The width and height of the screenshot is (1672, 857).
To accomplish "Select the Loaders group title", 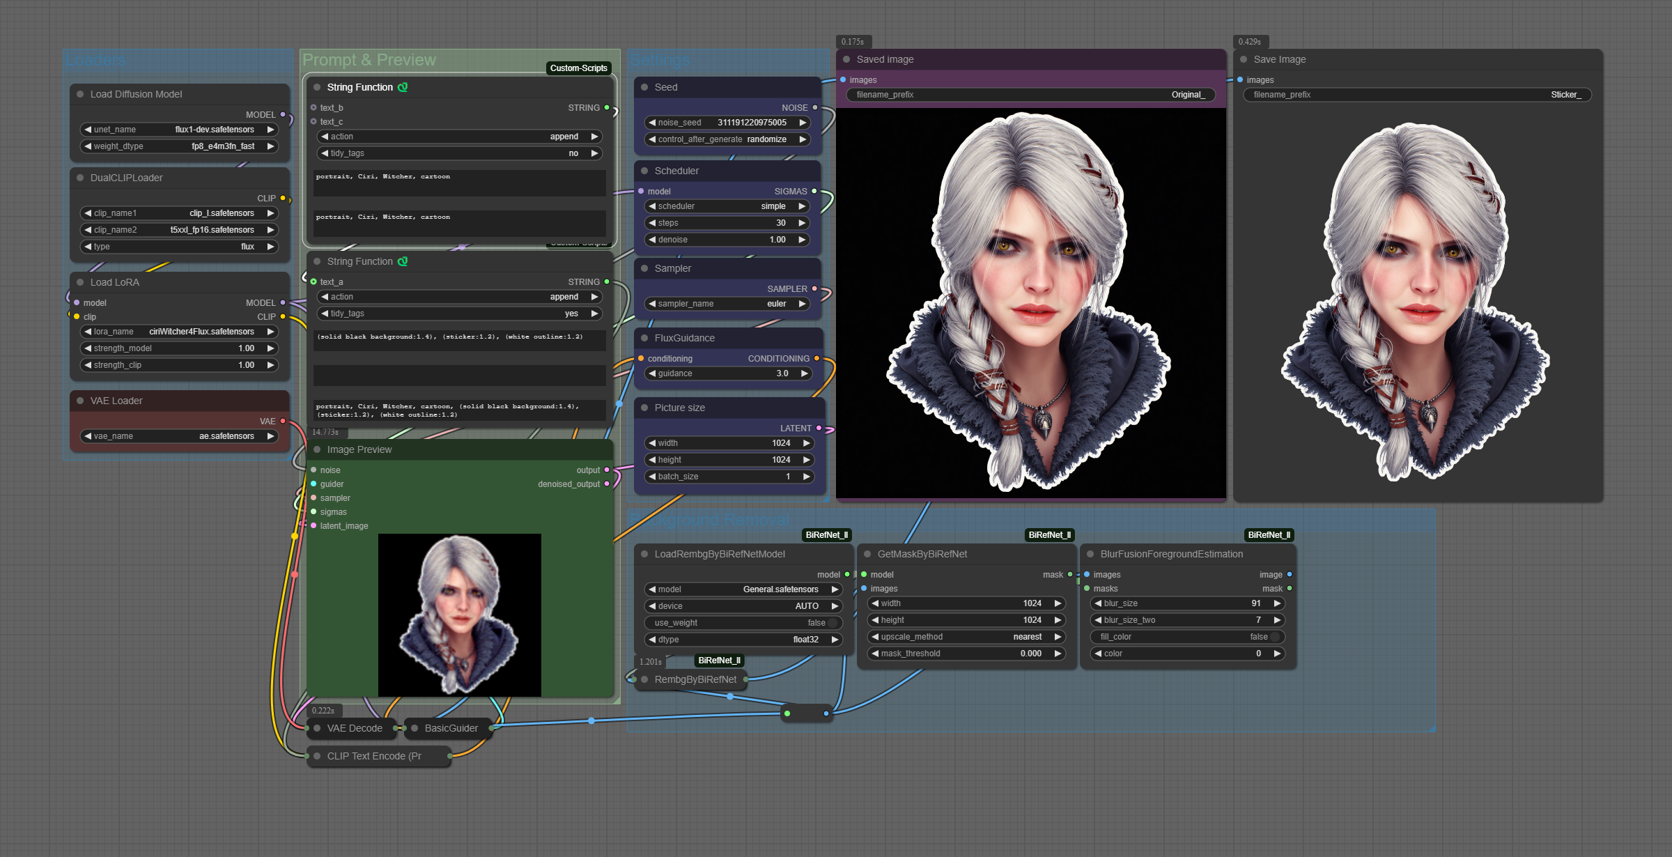I will click(x=95, y=60).
